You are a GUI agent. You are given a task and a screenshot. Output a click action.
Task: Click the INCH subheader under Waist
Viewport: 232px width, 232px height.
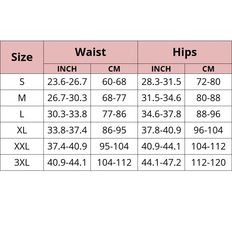pyautogui.click(x=67, y=69)
